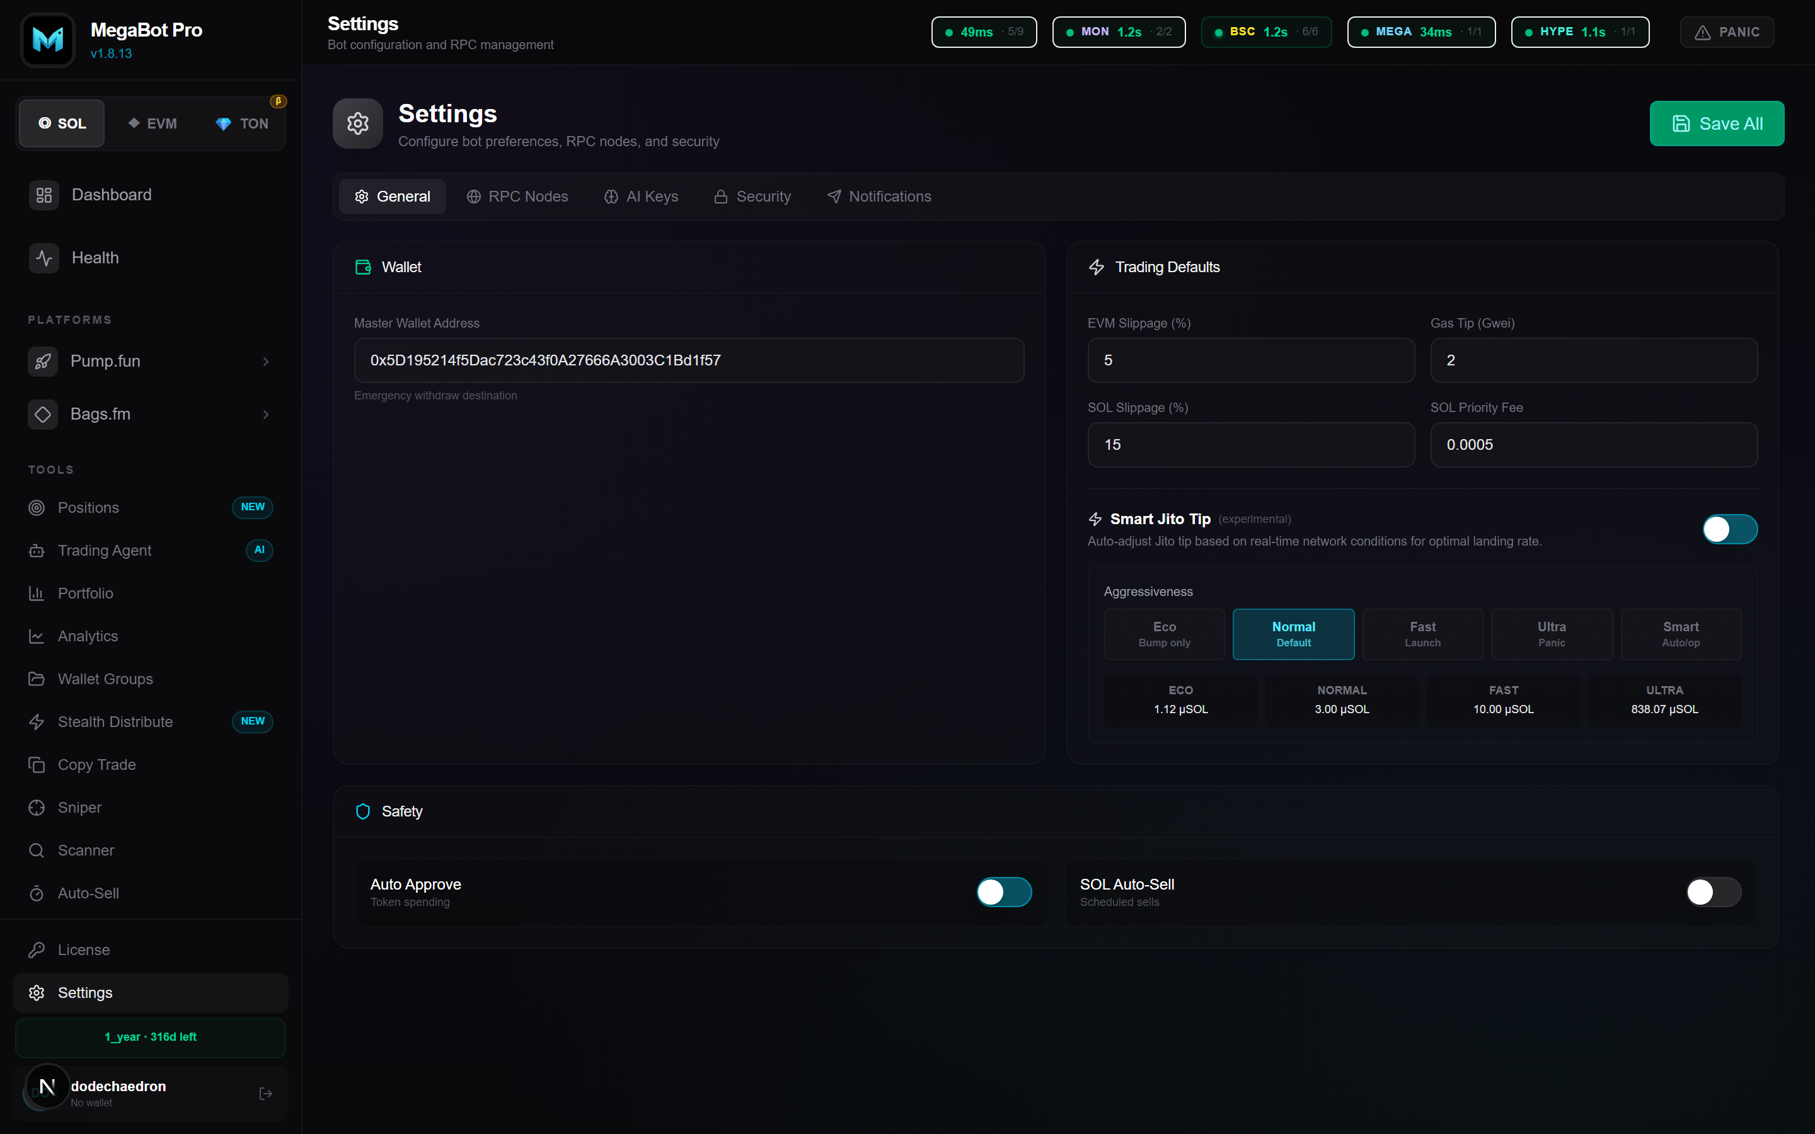Click the logout icon next to dodechaedron
The width and height of the screenshot is (1815, 1134).
click(x=265, y=1094)
